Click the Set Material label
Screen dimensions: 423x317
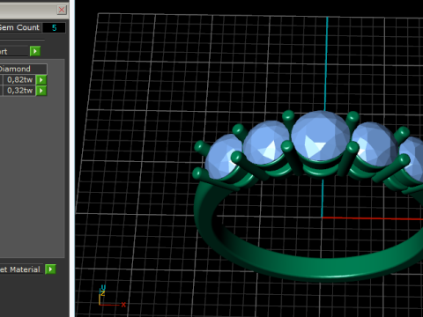click(19, 269)
